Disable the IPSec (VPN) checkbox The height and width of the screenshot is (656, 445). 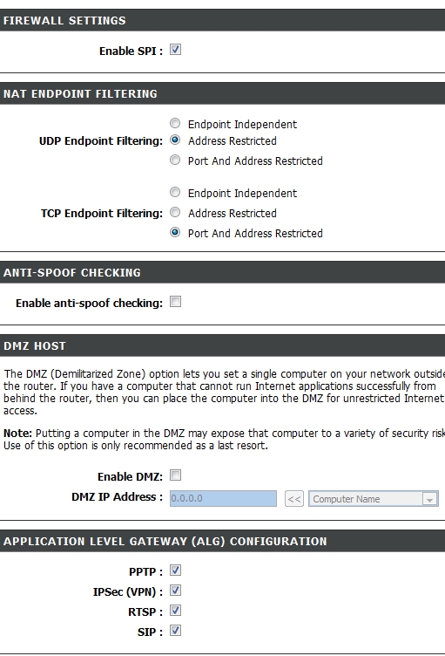coord(175,591)
